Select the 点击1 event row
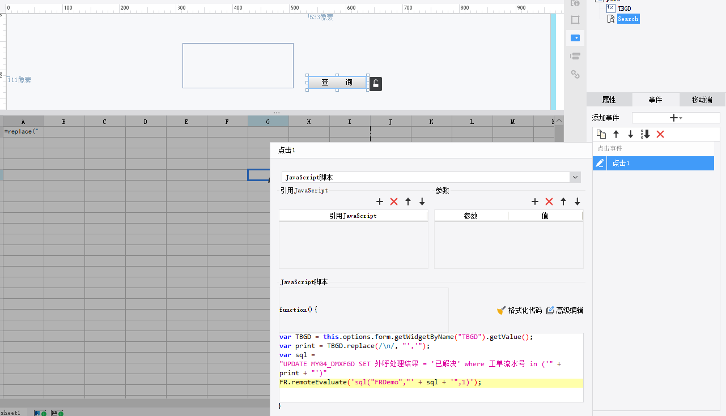Screen dimensions: 726x416 point(660,163)
